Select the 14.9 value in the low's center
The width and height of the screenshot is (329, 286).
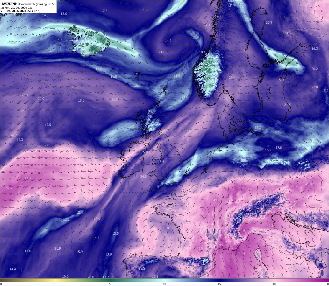168,41
